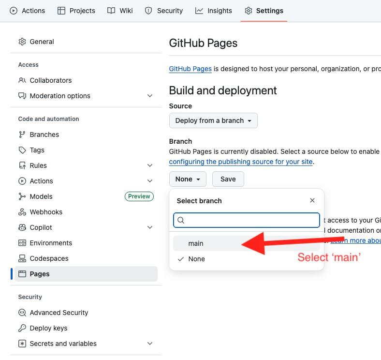Expand the sidebar Actions chevron
This screenshot has height=360, width=381.
pyautogui.click(x=150, y=181)
